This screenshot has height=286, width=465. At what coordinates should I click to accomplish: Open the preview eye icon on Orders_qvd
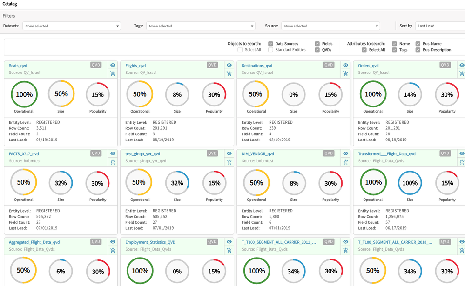click(461, 65)
